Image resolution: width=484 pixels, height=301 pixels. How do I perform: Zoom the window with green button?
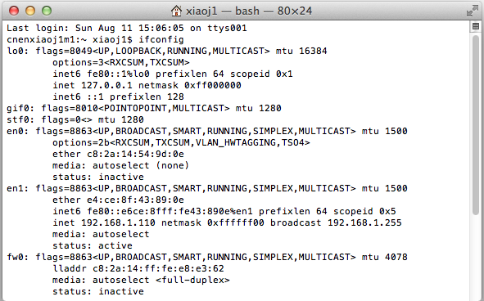click(x=47, y=11)
